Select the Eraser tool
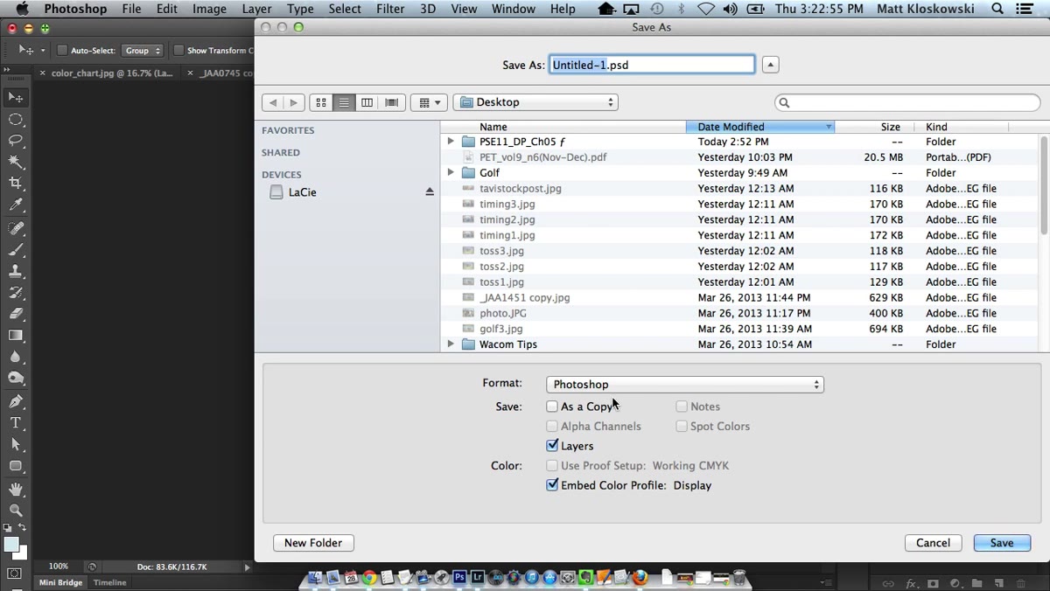Screen dimensions: 1050x591 coord(16,314)
